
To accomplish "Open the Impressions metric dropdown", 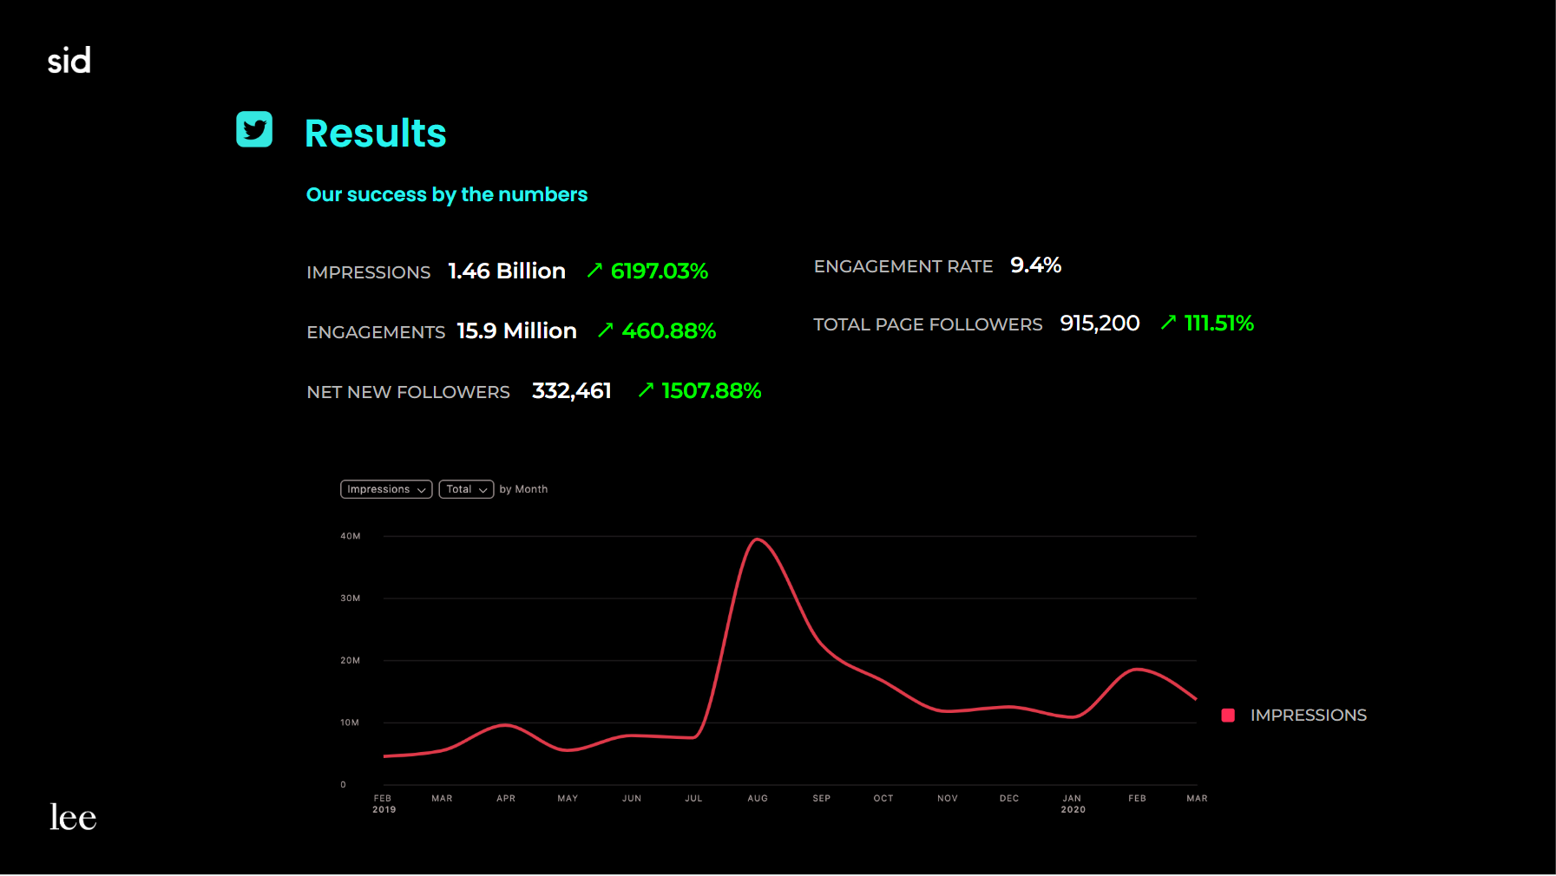I will 386,489.
